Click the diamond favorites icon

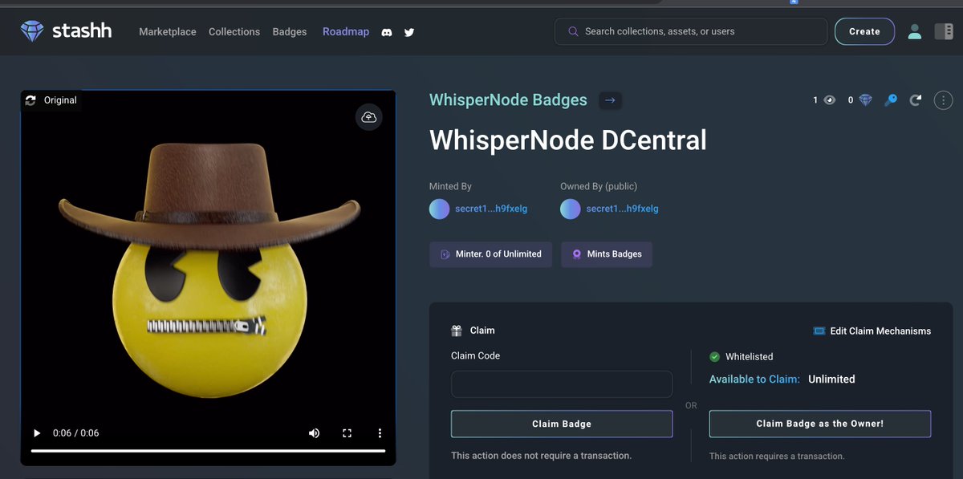tap(865, 100)
